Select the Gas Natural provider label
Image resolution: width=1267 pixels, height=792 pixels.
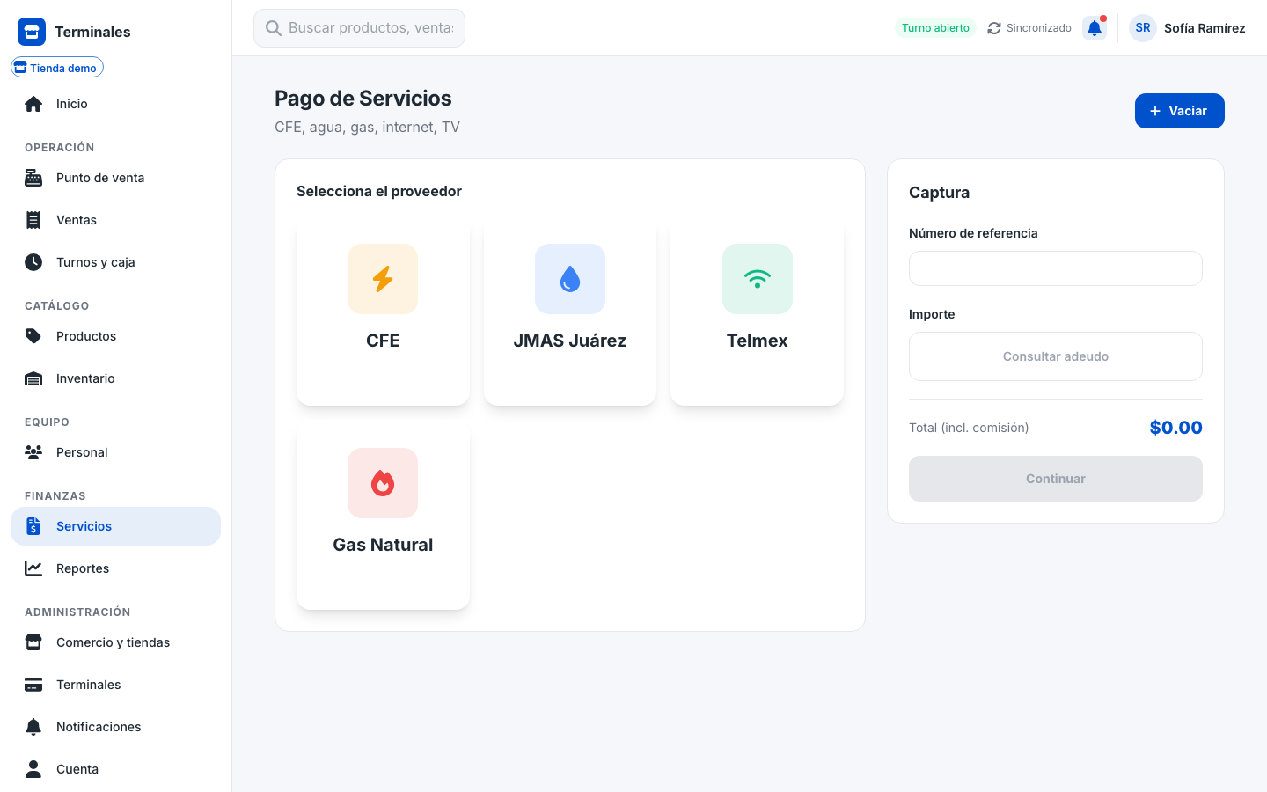tap(383, 545)
